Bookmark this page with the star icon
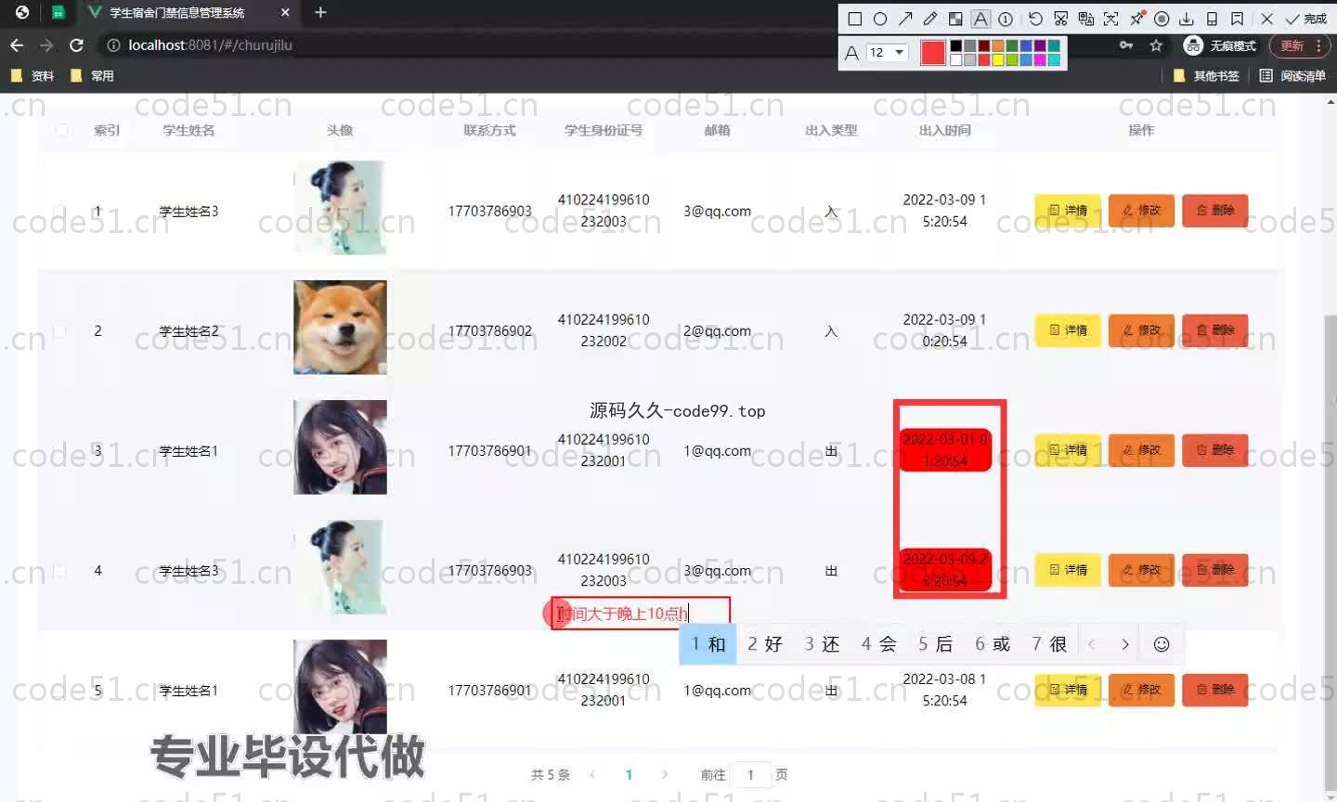 (1156, 45)
